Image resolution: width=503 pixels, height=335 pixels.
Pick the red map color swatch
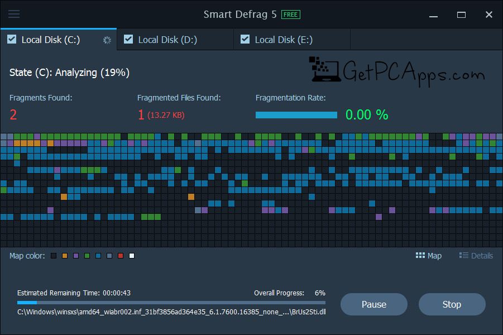pyautogui.click(x=121, y=256)
